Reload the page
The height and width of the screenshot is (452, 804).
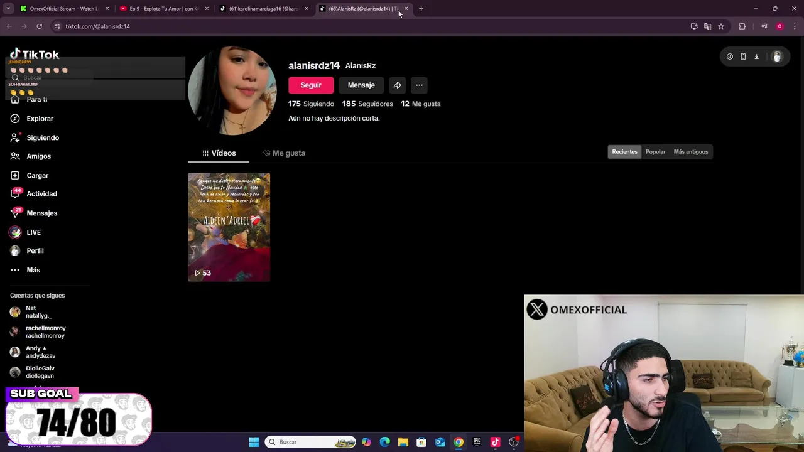39,26
